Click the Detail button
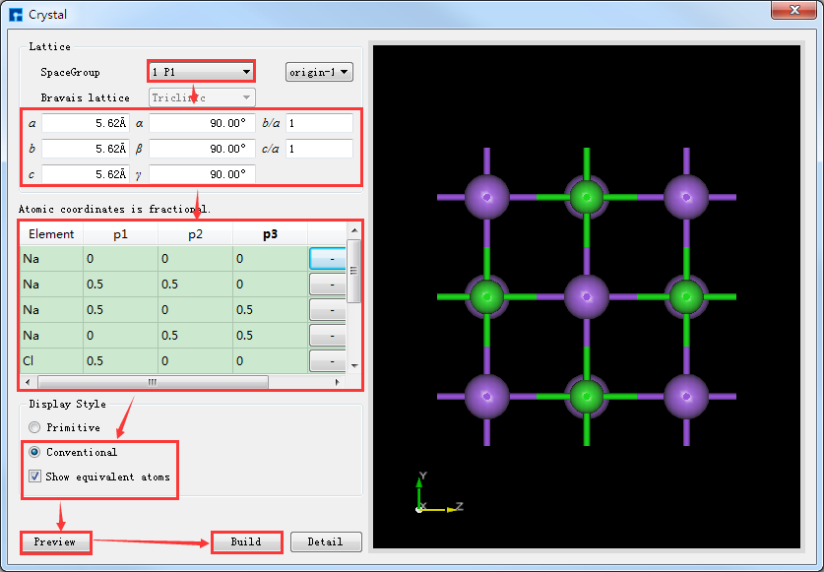The height and width of the screenshot is (572, 824). 326,541
